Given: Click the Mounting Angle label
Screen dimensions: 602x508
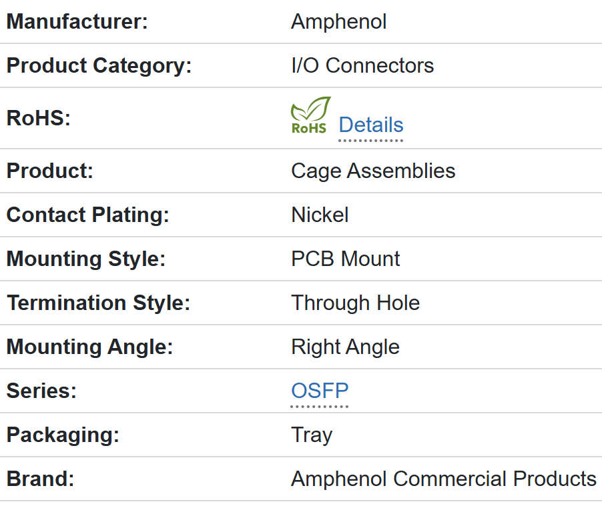Looking at the screenshot, I should click(89, 347).
